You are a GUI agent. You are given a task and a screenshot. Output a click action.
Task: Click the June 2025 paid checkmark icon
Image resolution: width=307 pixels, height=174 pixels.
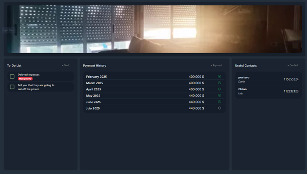219,102
